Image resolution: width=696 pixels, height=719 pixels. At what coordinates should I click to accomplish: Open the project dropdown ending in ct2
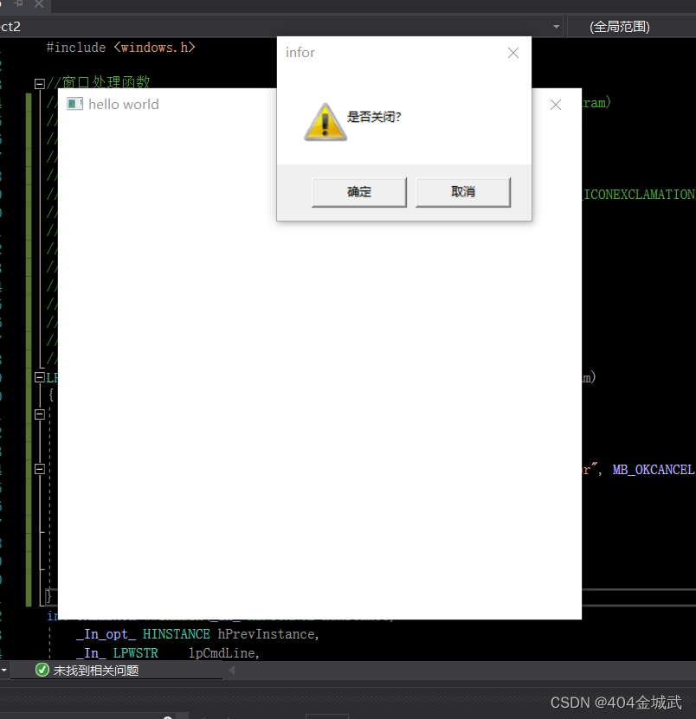pos(557,27)
